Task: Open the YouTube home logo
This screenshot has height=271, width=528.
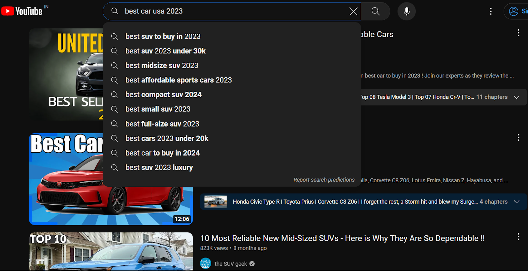Action: pyautogui.click(x=22, y=11)
